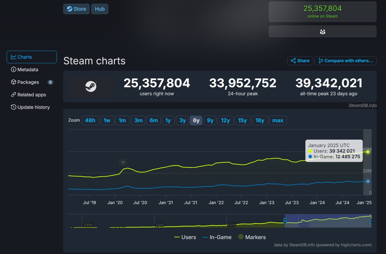Screen dimensions: 386x254
Task: Open Related apps section
Action: tap(31, 95)
